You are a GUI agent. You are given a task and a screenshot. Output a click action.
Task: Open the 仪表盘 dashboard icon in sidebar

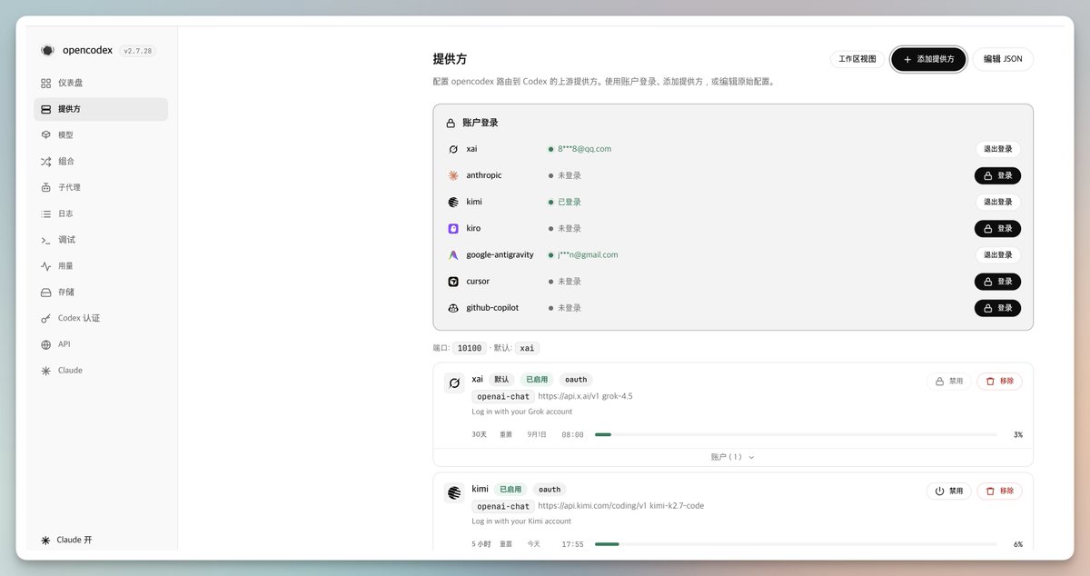point(46,83)
